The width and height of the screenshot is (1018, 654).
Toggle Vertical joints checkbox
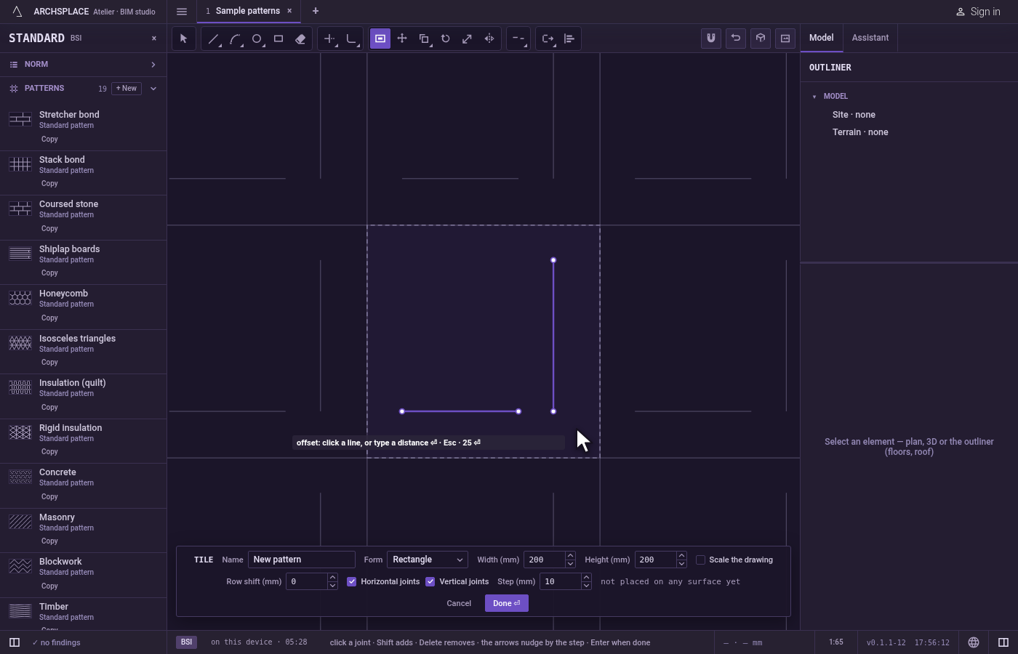click(430, 581)
